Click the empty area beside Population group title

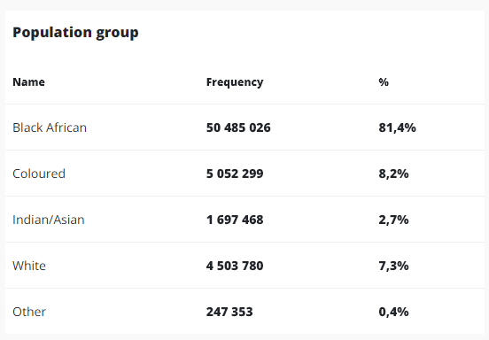click(x=312, y=33)
